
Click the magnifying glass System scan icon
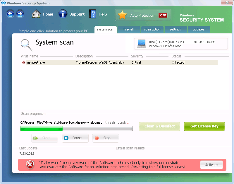[27, 45]
